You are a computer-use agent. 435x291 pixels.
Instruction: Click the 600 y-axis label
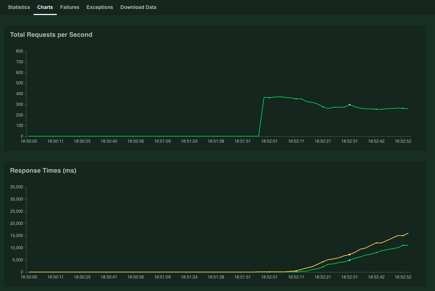click(x=19, y=73)
